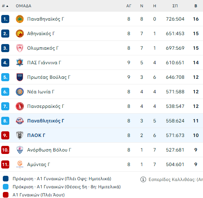Open the Πανσερραϊκός Γ red logo
Viewport: 203px width, 198px height.
click(x=20, y=106)
